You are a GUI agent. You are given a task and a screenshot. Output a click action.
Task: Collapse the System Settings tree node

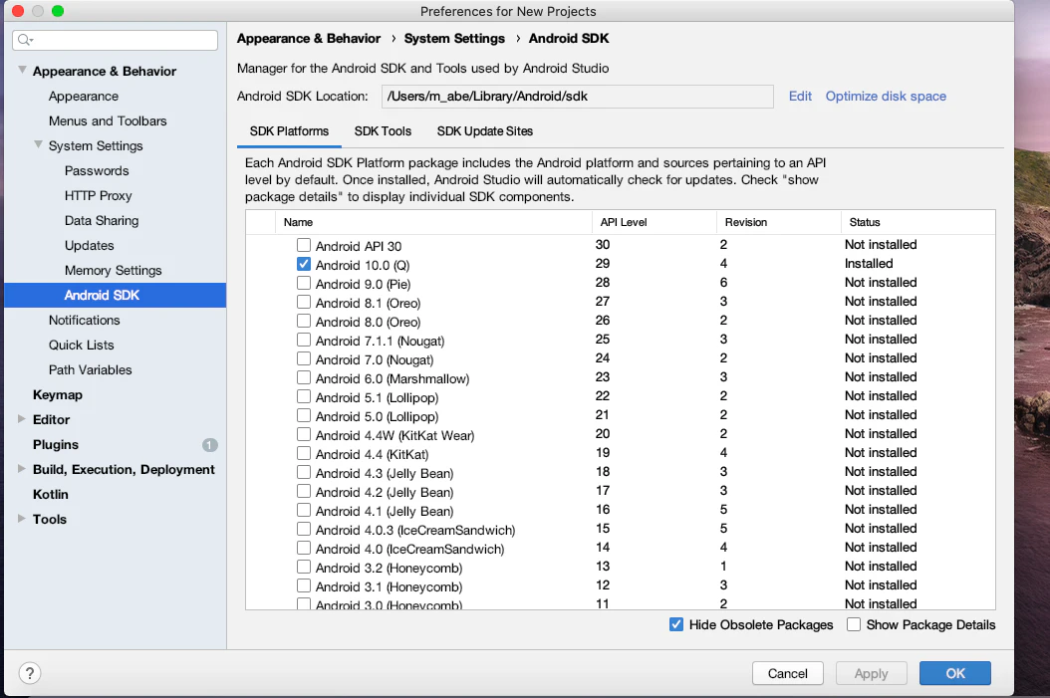[x=38, y=144]
